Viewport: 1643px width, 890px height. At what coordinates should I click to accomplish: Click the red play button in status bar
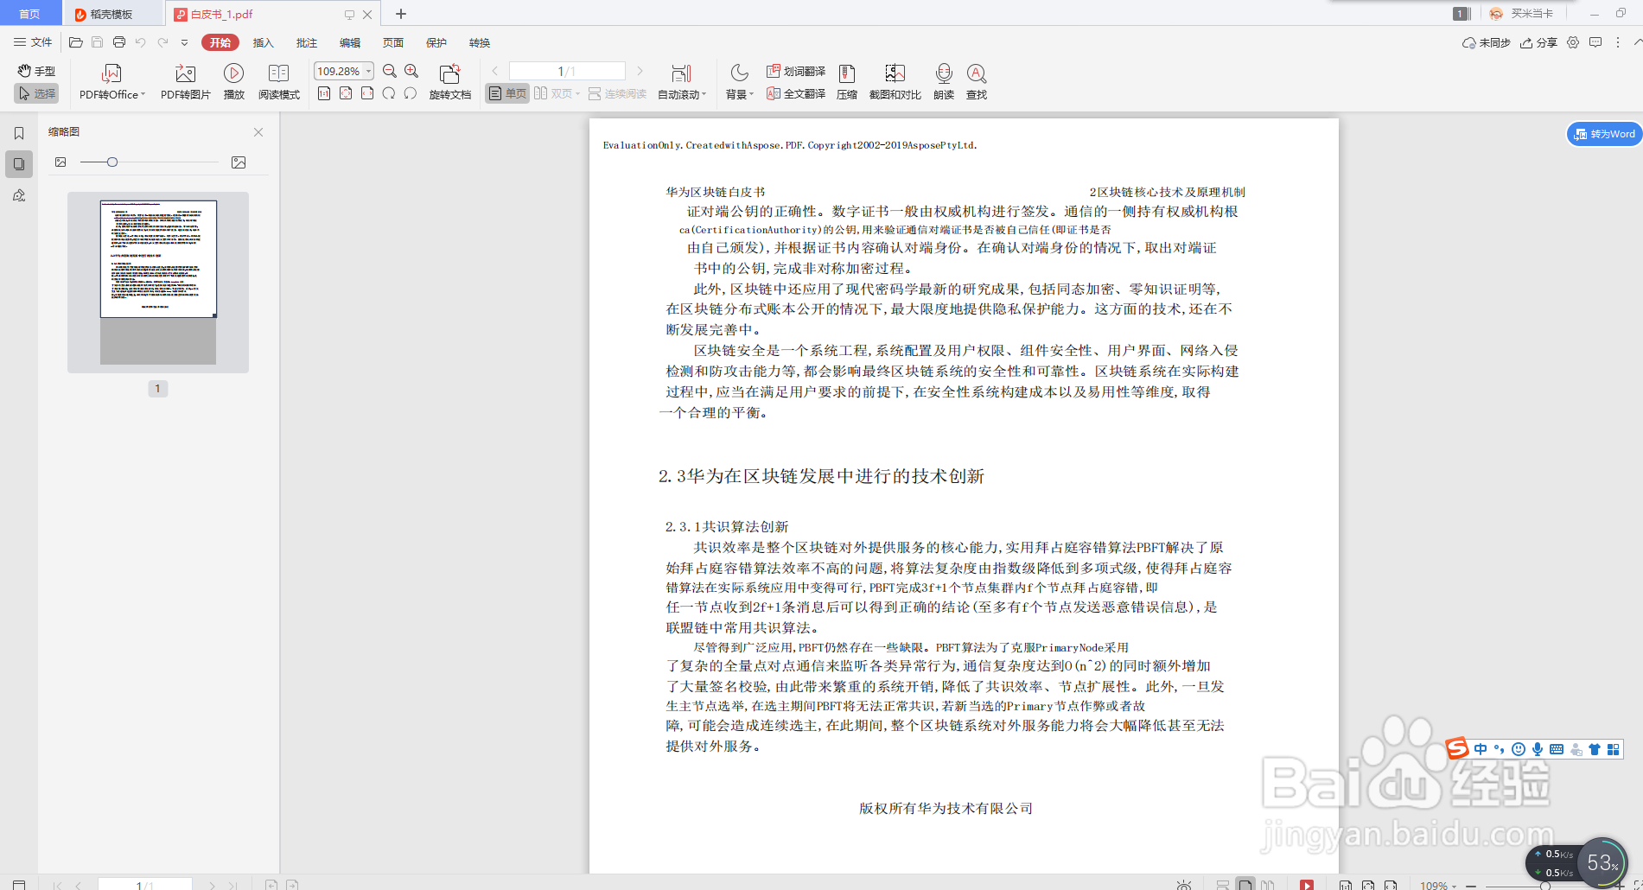coord(1307,885)
